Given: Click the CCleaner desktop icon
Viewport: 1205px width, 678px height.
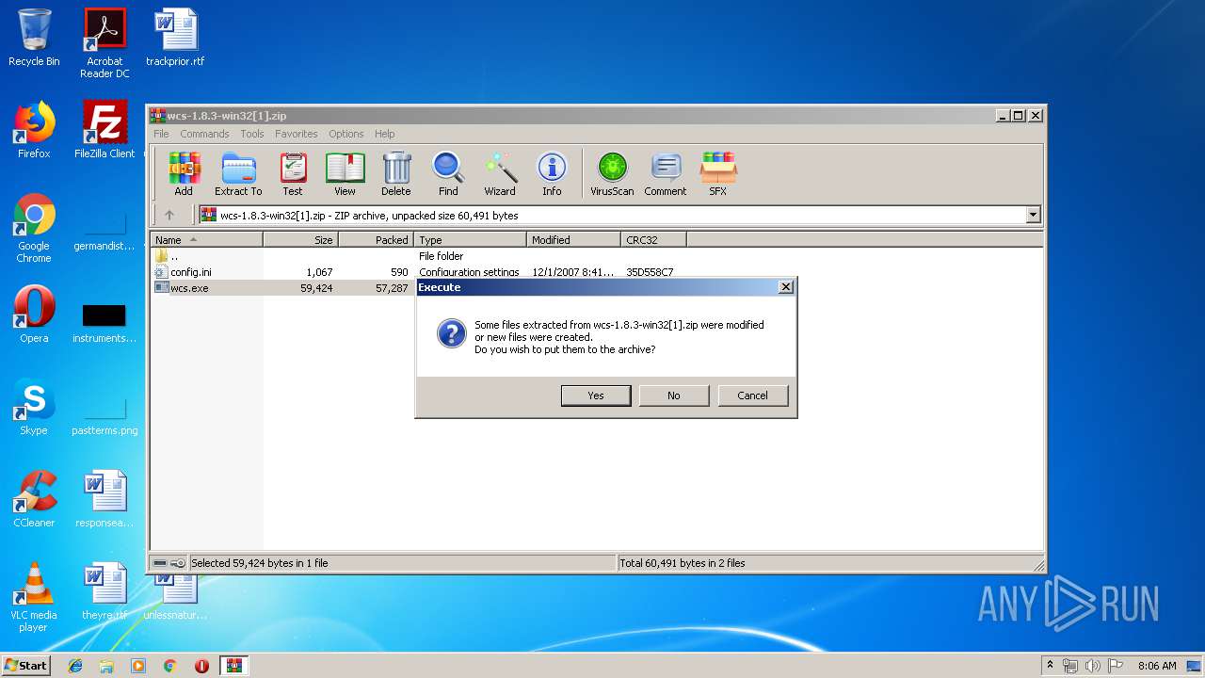Looking at the screenshot, I should (x=34, y=499).
